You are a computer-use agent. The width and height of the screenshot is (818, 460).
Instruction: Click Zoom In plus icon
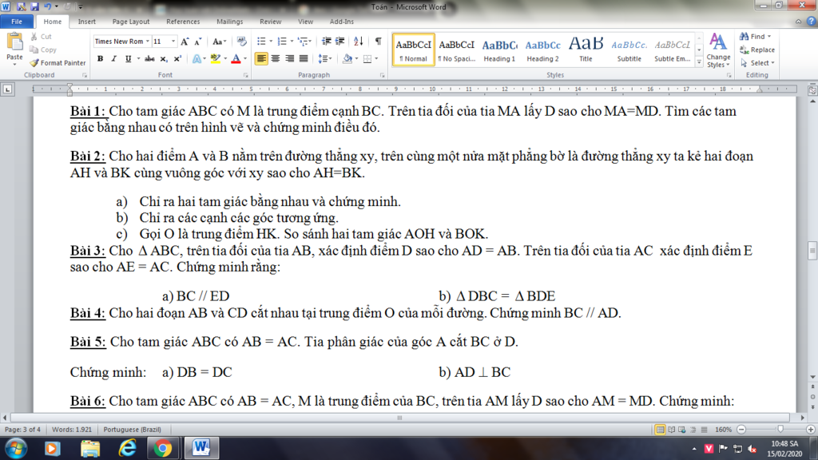pos(811,429)
